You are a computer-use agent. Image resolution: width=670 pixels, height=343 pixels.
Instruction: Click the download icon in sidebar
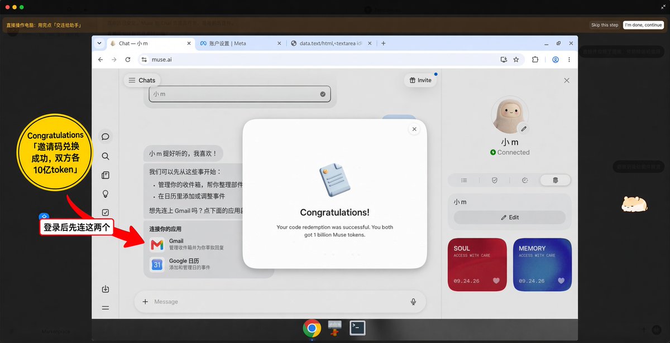pos(106,289)
